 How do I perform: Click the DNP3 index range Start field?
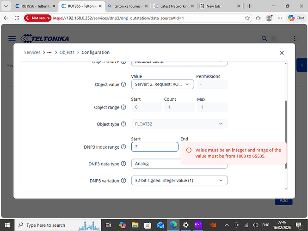155,147
